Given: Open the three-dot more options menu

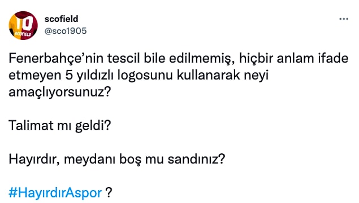Looking at the screenshot, I should (x=343, y=19).
